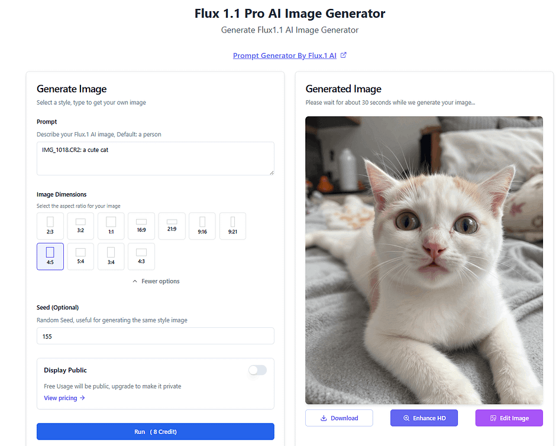Viewport: 559px width, 446px height.
Task: Collapse ratios with Fewer options chevron
Action: 135,281
